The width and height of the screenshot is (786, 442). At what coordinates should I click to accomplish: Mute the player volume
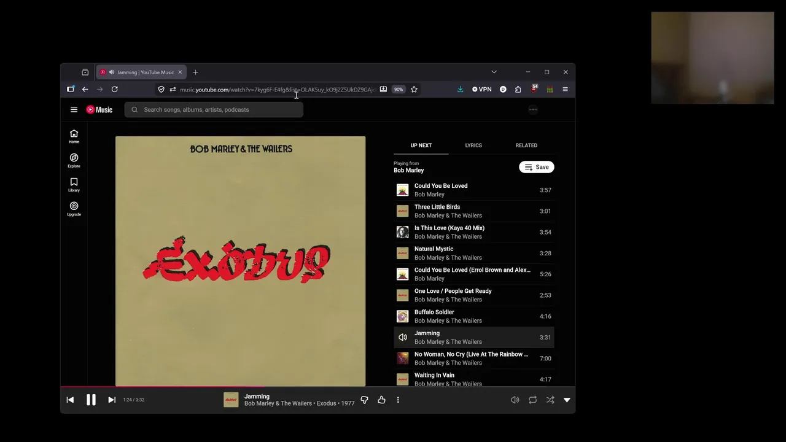(515, 400)
